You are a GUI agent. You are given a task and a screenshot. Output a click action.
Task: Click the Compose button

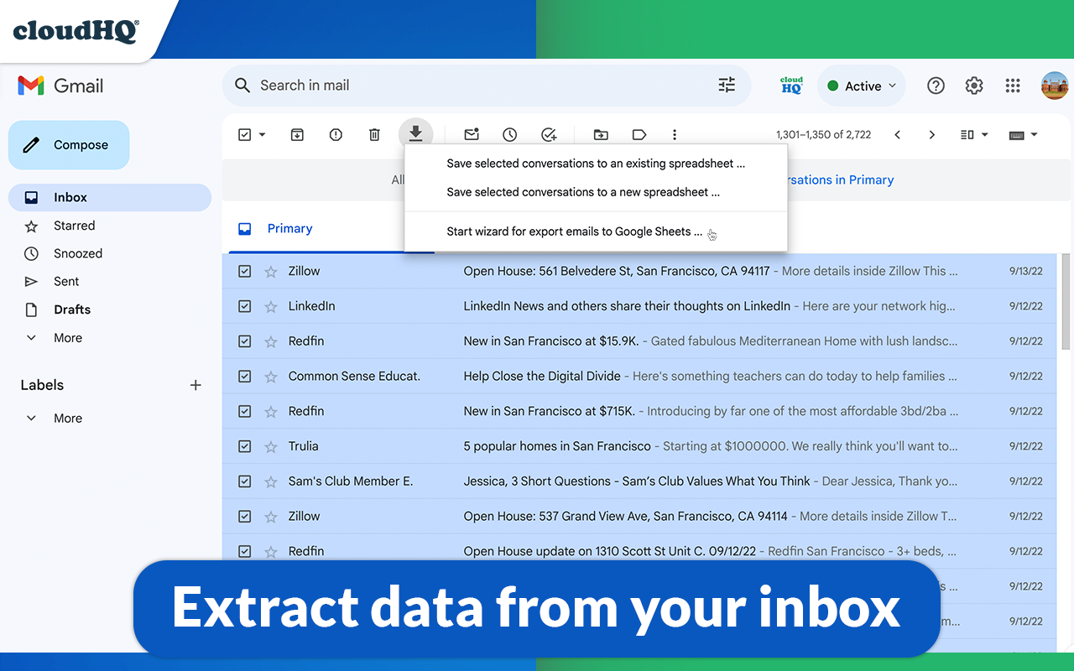[69, 144]
